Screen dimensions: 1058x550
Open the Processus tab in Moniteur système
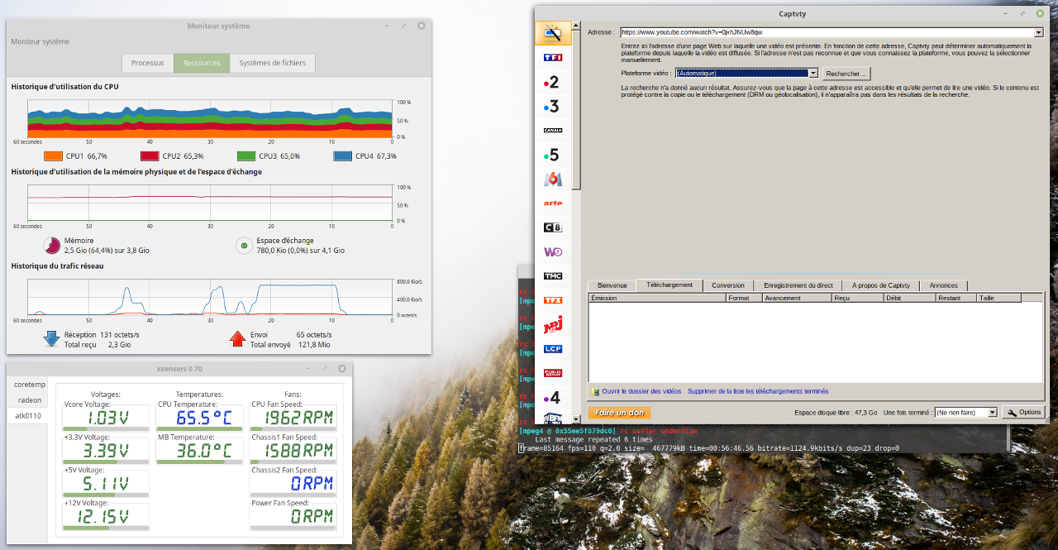pyautogui.click(x=148, y=63)
